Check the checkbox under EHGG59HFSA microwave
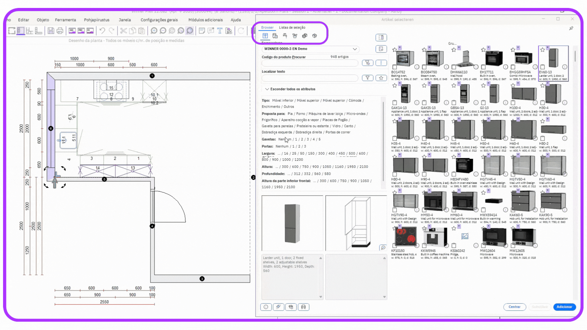The height and width of the screenshot is (330, 587). 513,67
